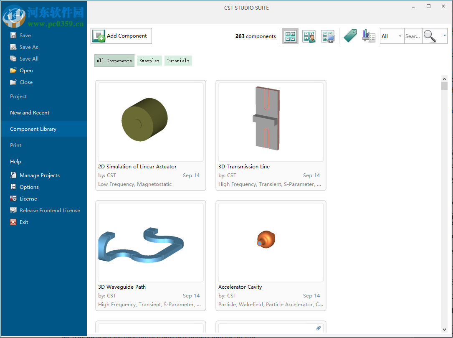Open Manage Projects from the sidebar
This screenshot has width=453, height=338.
coord(40,175)
